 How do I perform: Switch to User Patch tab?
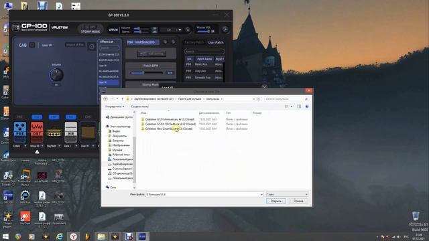[216, 42]
